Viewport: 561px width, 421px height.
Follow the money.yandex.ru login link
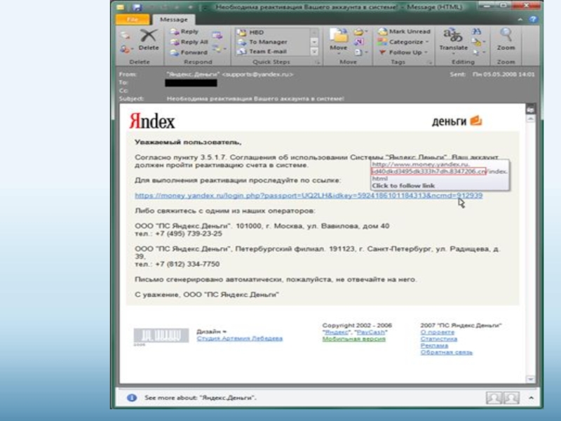pos(309,196)
